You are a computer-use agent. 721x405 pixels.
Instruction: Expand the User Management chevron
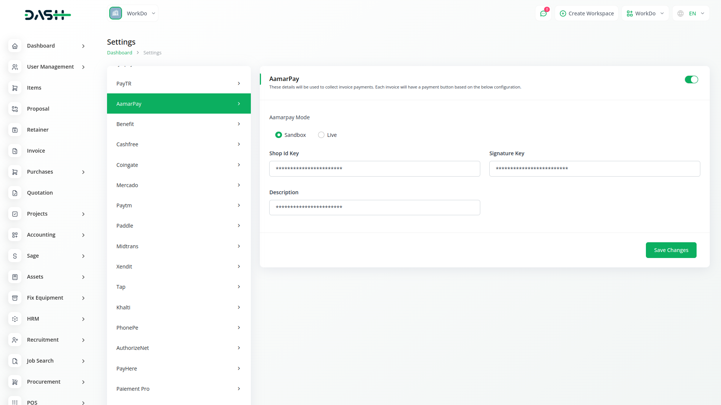pos(83,67)
